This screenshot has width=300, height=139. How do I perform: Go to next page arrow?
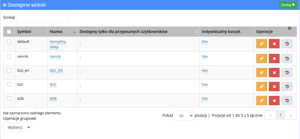[x=291, y=115]
